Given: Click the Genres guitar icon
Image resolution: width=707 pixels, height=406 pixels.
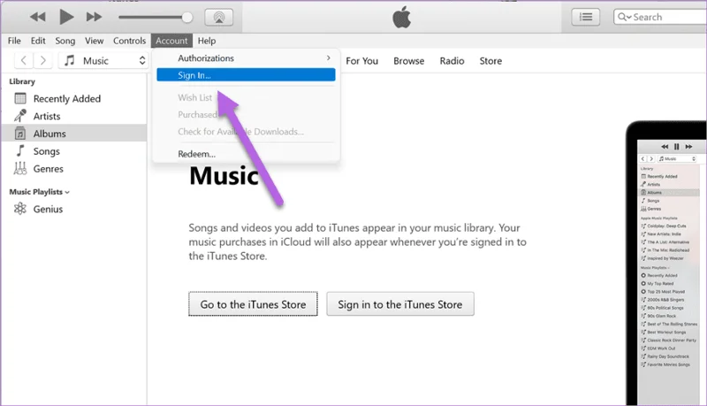Looking at the screenshot, I should (20, 168).
